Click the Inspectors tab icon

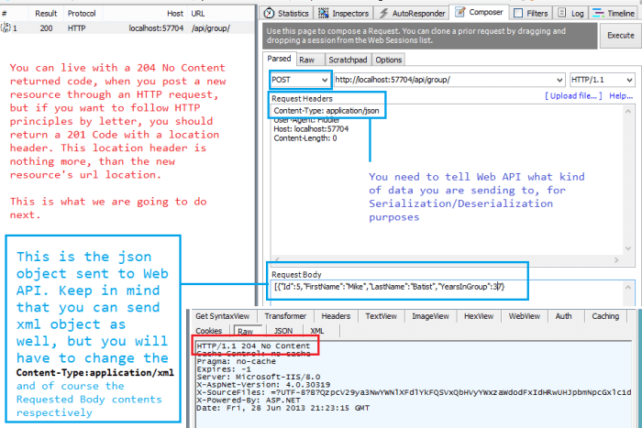[323, 14]
